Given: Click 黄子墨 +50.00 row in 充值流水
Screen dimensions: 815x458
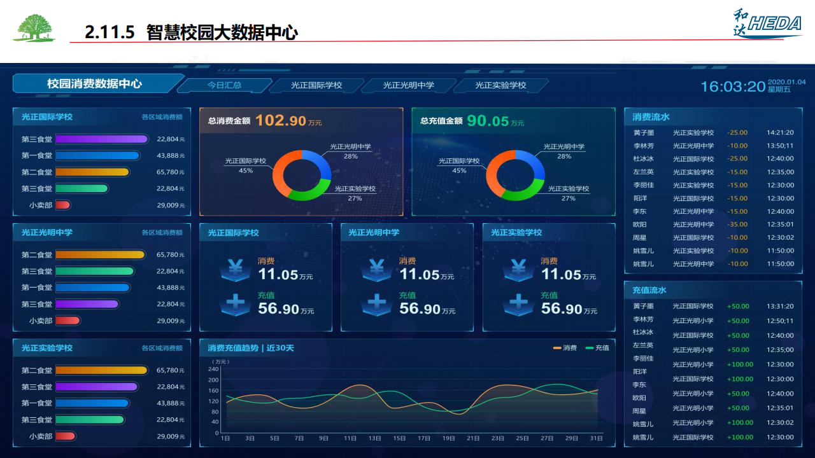Looking at the screenshot, I should pyautogui.click(x=713, y=306).
